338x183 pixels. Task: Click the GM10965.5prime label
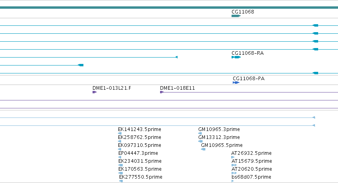(222, 145)
